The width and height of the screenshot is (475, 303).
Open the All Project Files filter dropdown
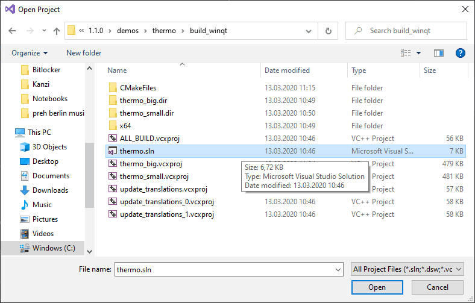point(407,269)
